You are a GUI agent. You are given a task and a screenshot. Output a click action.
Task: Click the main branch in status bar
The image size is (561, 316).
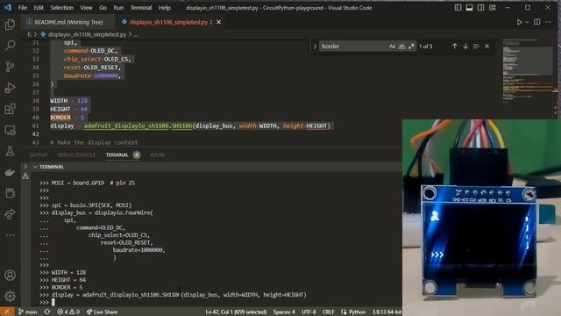[x=28, y=312]
